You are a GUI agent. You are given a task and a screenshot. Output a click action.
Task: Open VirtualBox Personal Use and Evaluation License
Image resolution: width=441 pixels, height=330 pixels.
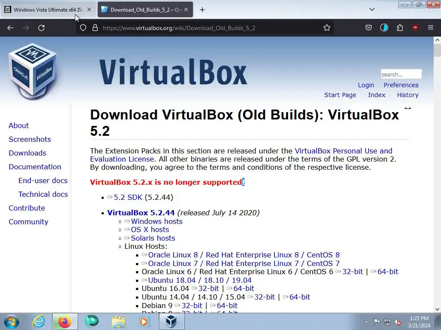(343, 151)
